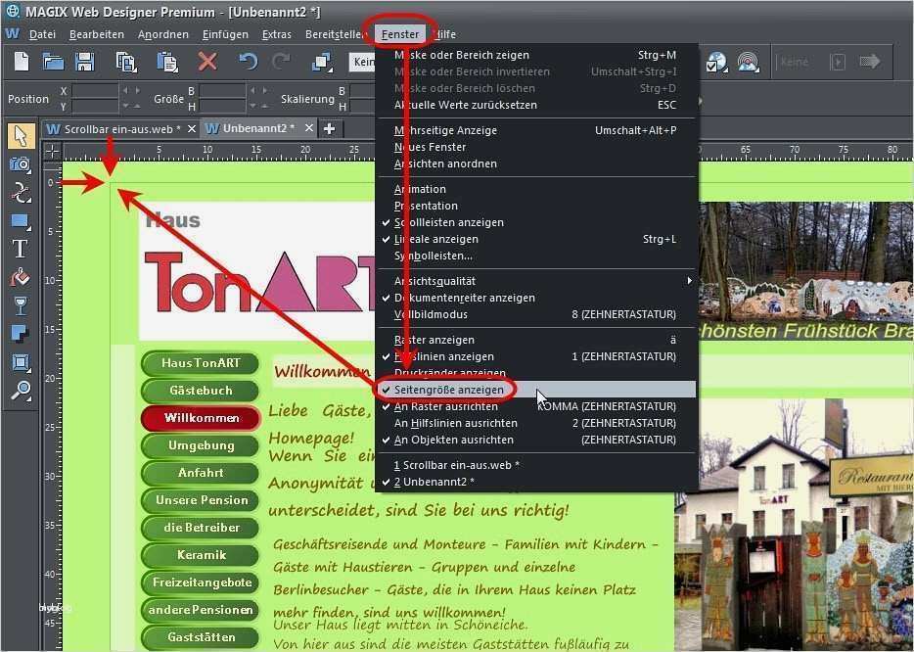Choose Mehrseitige Anzeige menu entry
Screen dimensions: 914x652
point(536,130)
